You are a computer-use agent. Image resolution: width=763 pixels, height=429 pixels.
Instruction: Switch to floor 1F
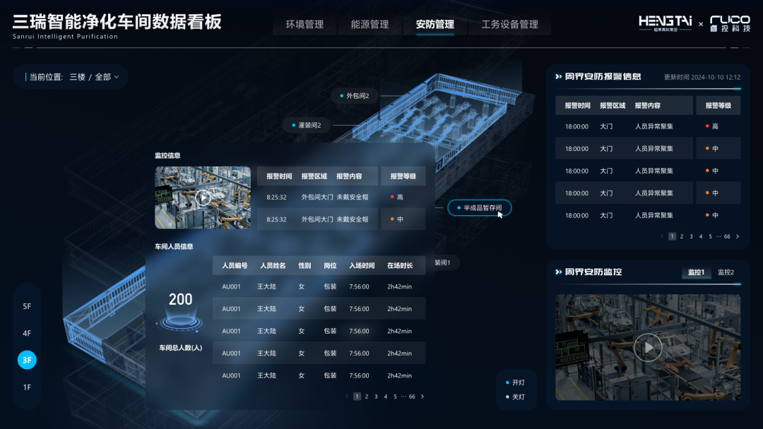pyautogui.click(x=27, y=387)
